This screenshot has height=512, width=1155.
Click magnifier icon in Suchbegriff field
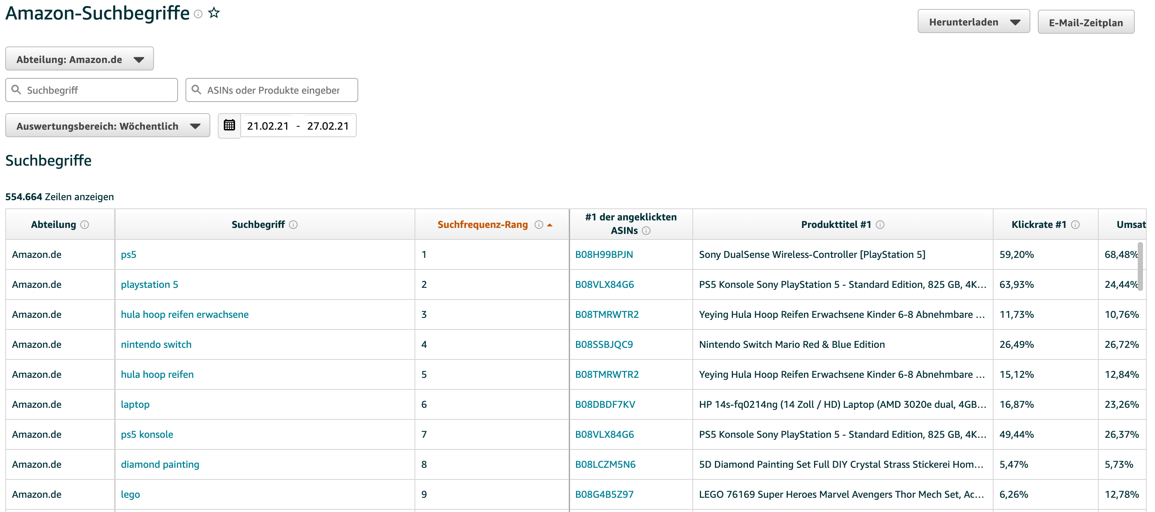[17, 90]
